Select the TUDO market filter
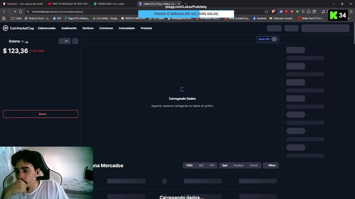The height and width of the screenshot is (199, 355). click(189, 166)
